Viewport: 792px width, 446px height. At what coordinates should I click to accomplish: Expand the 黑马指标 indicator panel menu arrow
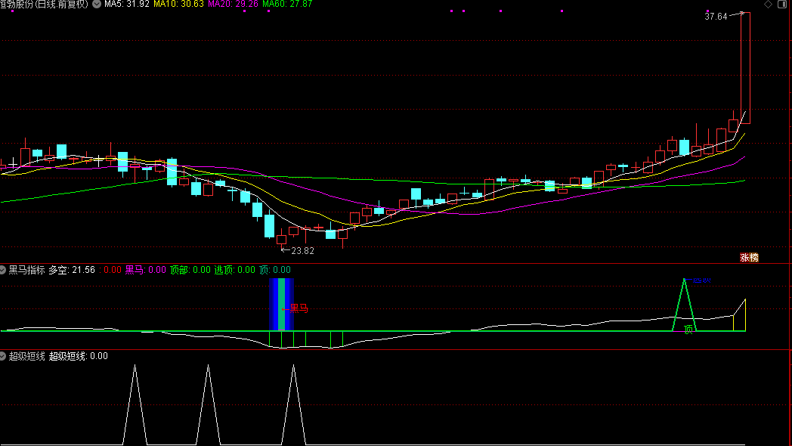click(2, 270)
